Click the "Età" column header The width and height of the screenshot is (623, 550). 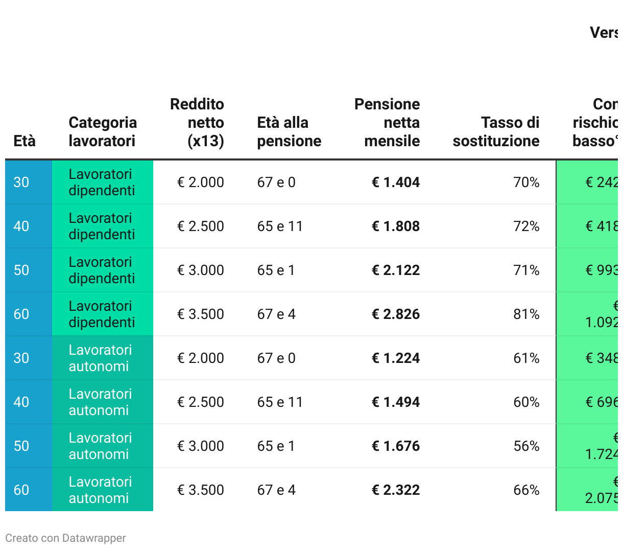coord(25,141)
